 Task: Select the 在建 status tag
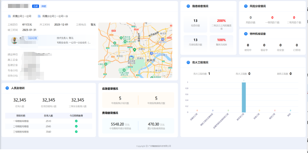[35, 6]
